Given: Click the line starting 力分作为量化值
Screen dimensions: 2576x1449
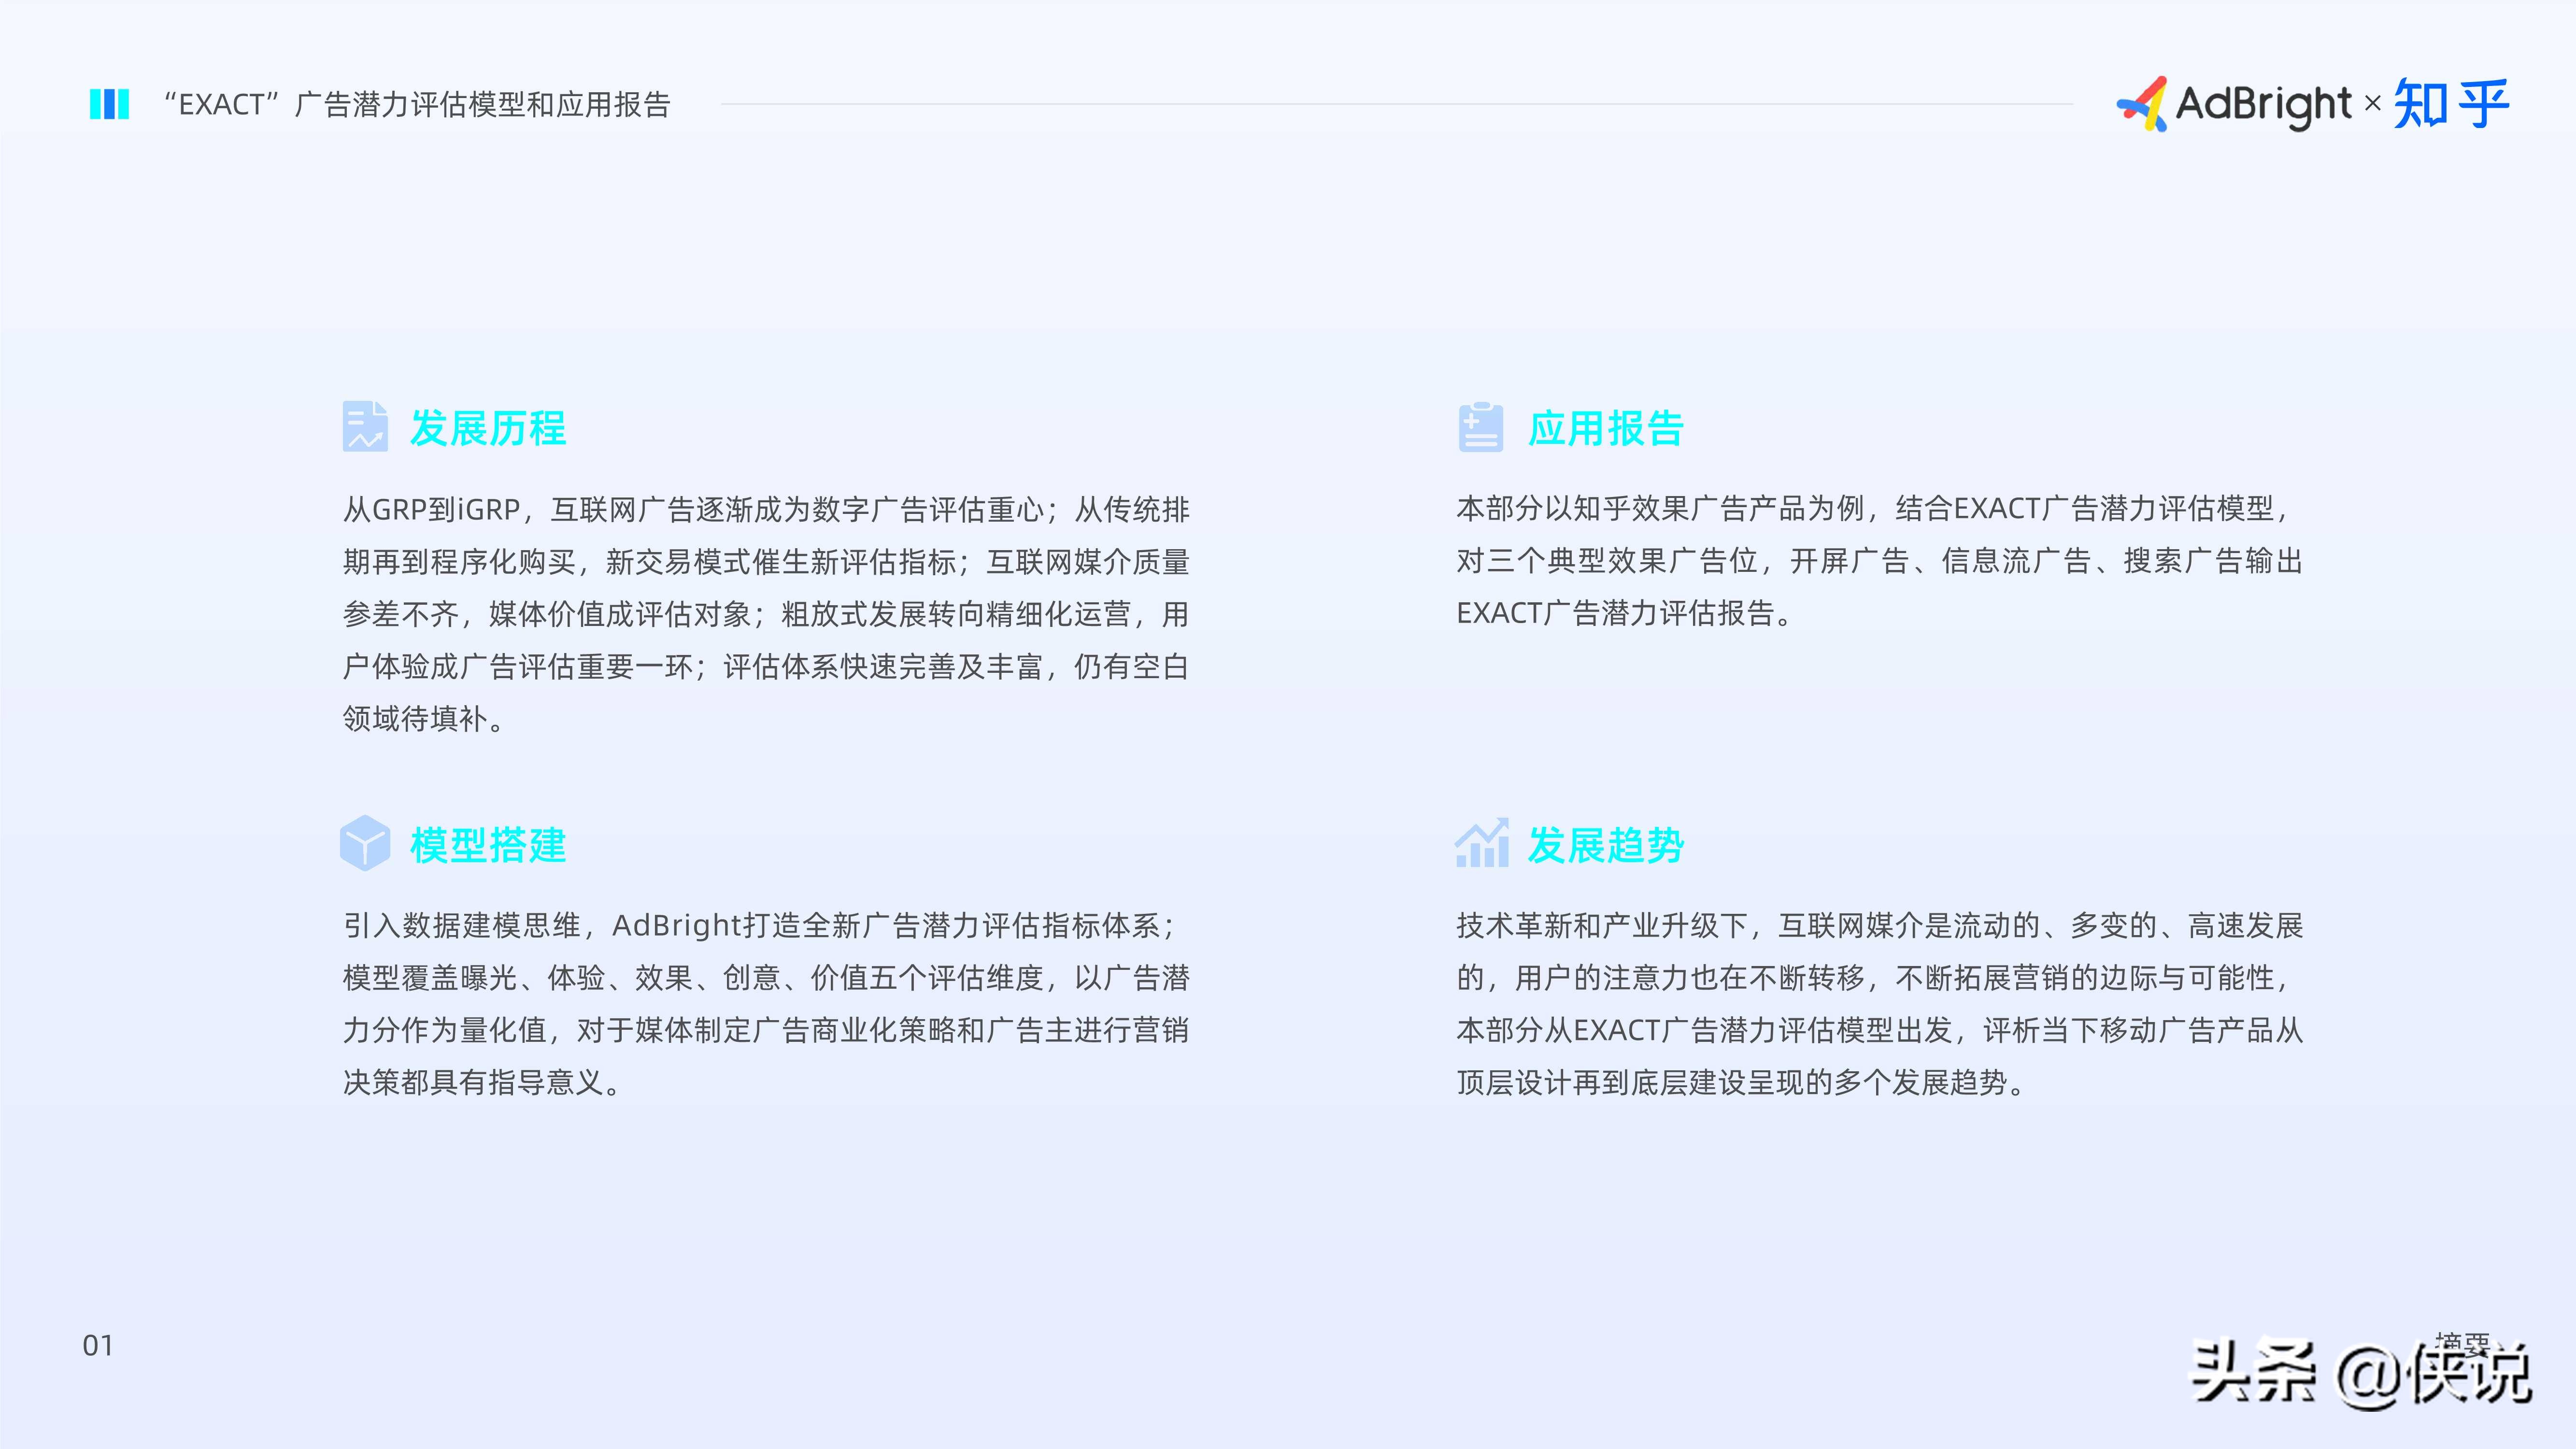Looking at the screenshot, I should tap(766, 1030).
